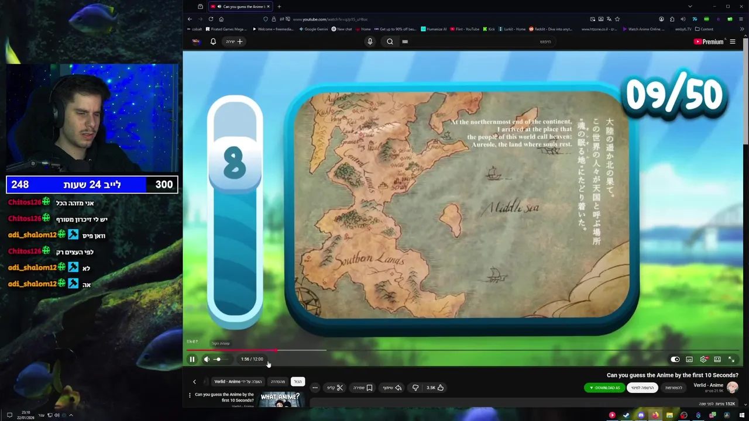
Task: Open the Kick bookmark
Action: click(x=489, y=29)
